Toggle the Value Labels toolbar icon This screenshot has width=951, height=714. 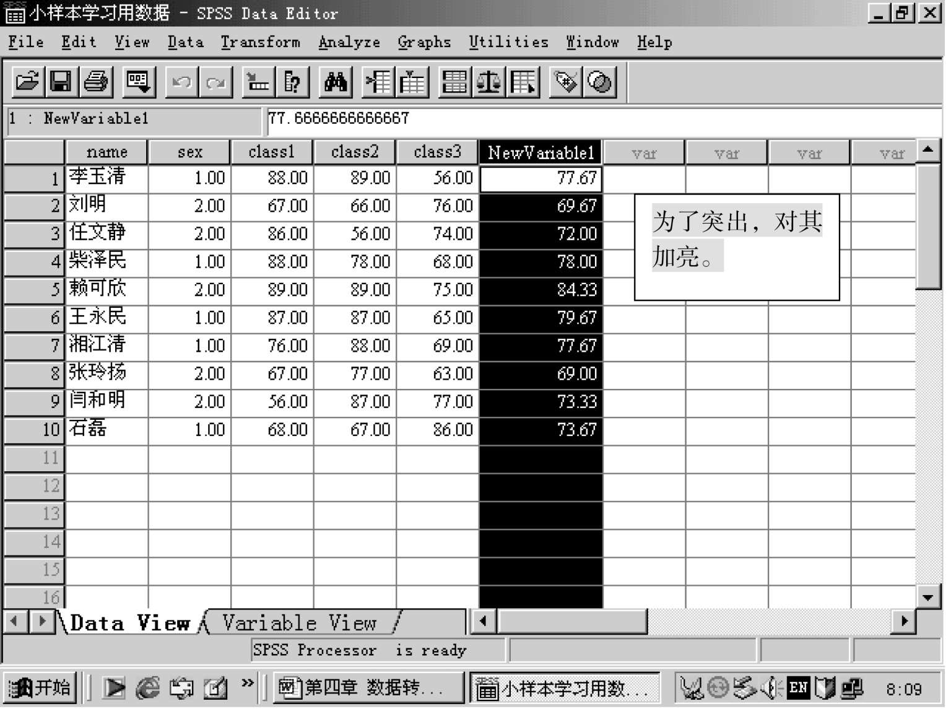565,82
